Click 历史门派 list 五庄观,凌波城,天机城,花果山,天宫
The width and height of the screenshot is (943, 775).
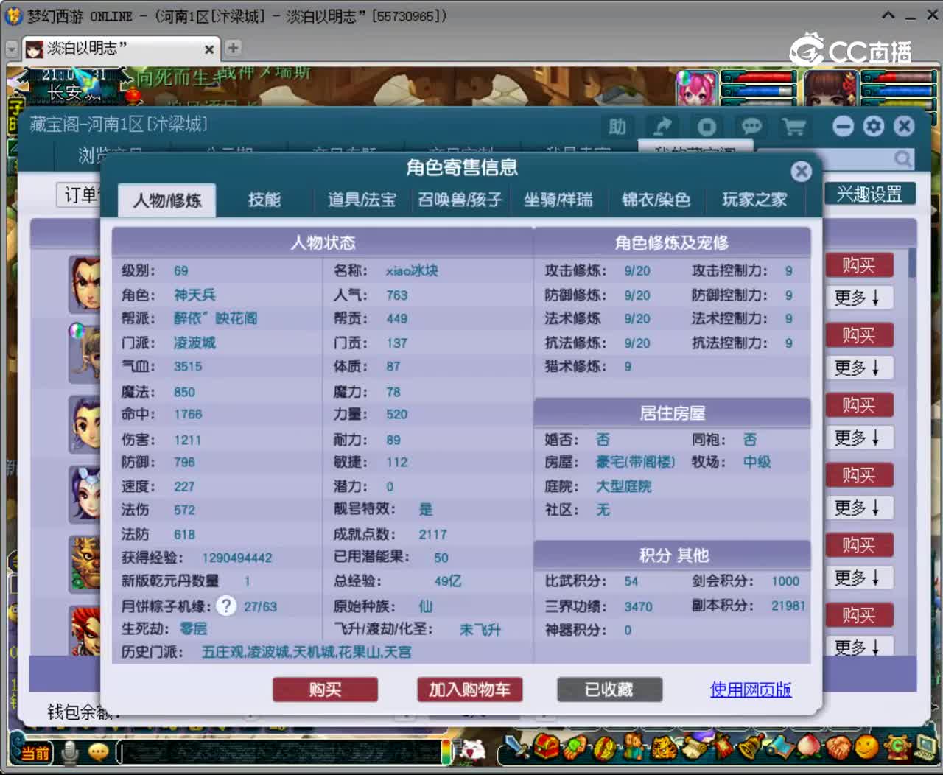click(x=306, y=652)
